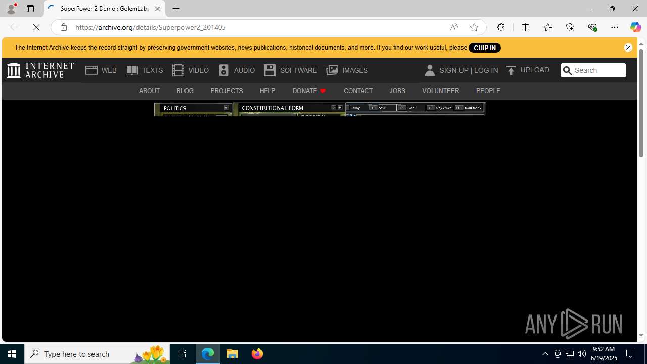Open Browser essentials
This screenshot has width=647, height=364.
tap(592, 27)
